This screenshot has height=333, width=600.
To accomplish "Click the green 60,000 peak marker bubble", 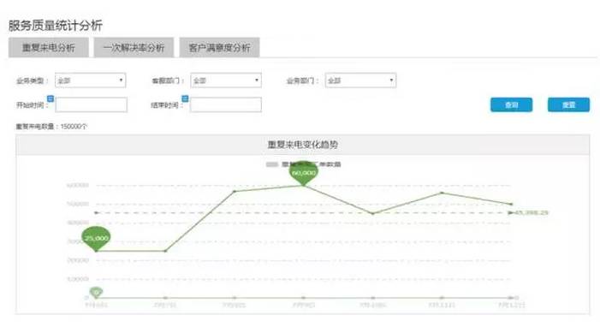I will coord(304,174).
